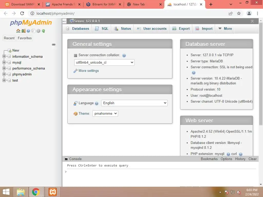Image resolution: width=263 pixels, height=197 pixels.
Task: Go to the User accounts tab
Action: [x=152, y=29]
